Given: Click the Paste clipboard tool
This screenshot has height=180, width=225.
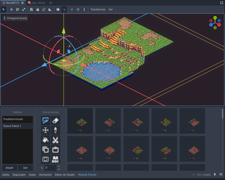Looking at the screenshot, I should 56,149.
